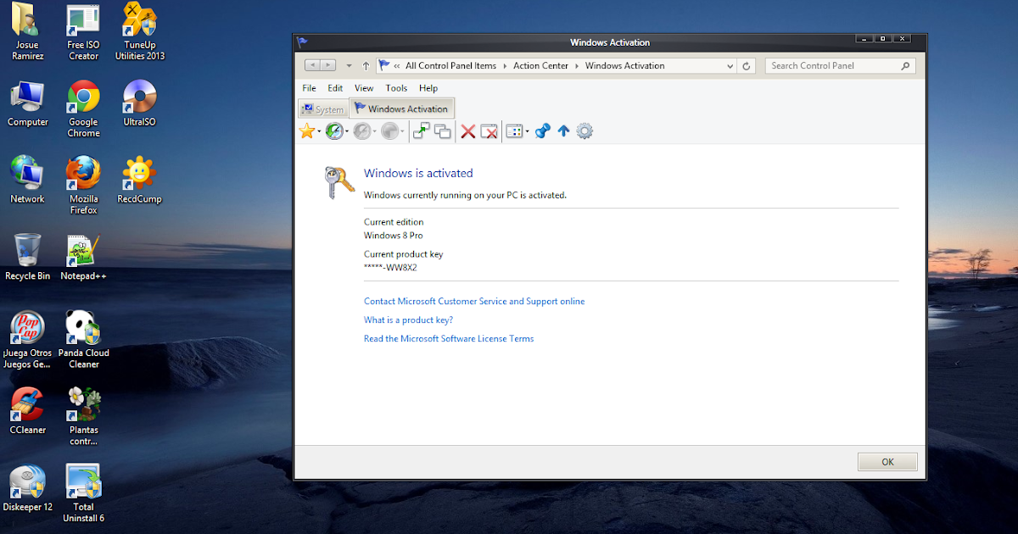
Task: Open the Tools menu
Action: click(x=396, y=88)
